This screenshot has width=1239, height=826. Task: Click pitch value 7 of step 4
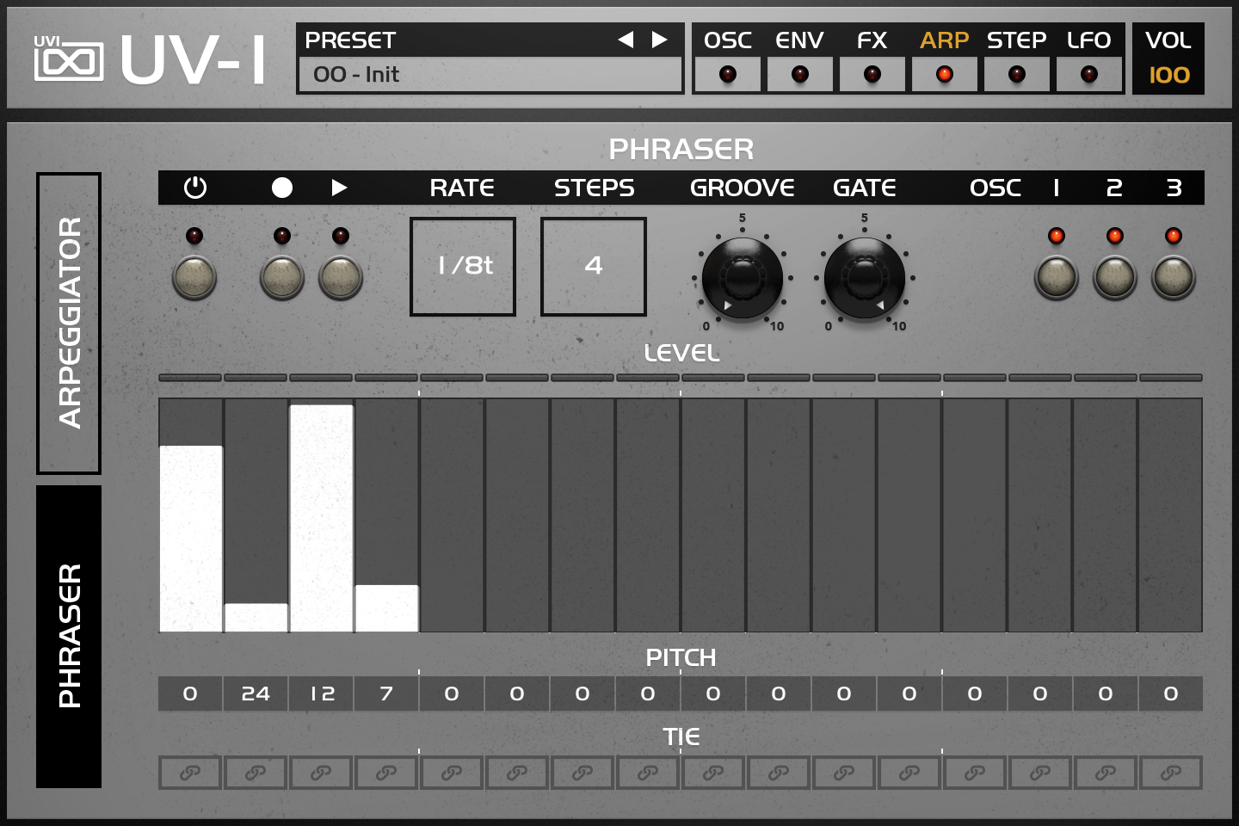tap(387, 693)
